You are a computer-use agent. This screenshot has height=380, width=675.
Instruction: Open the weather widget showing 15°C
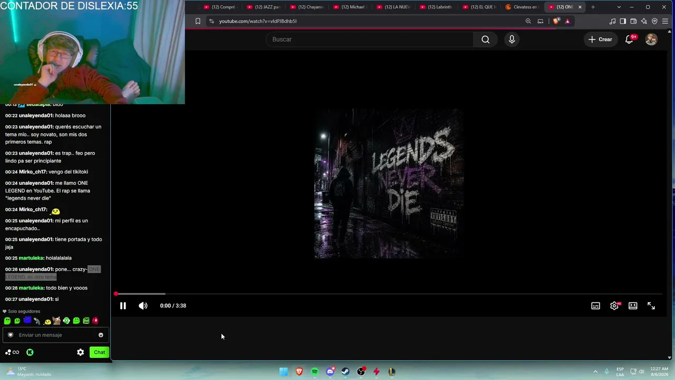pyautogui.click(x=29, y=372)
